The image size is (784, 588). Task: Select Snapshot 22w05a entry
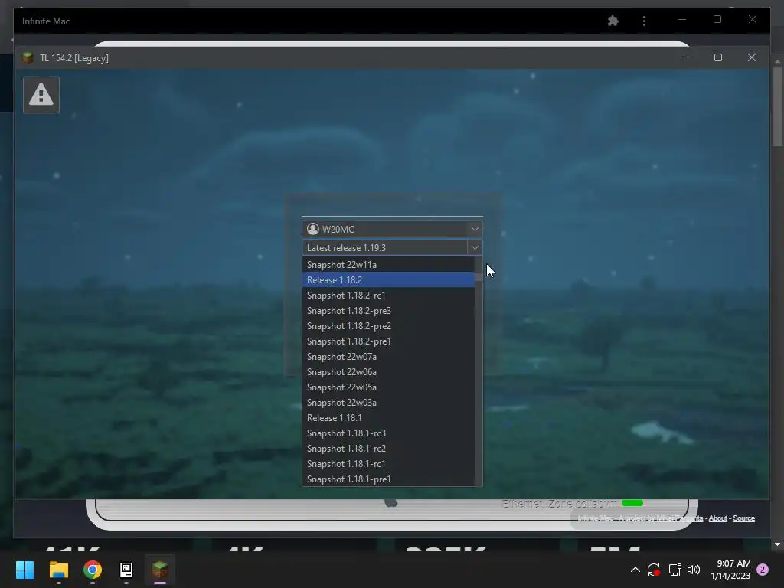388,387
